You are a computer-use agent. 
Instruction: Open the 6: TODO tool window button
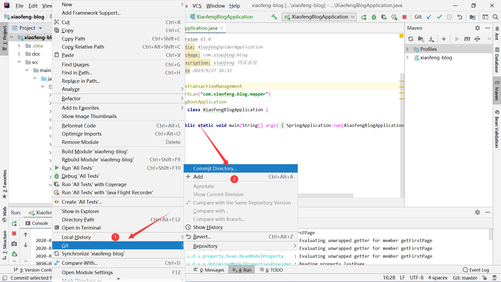[271, 270]
